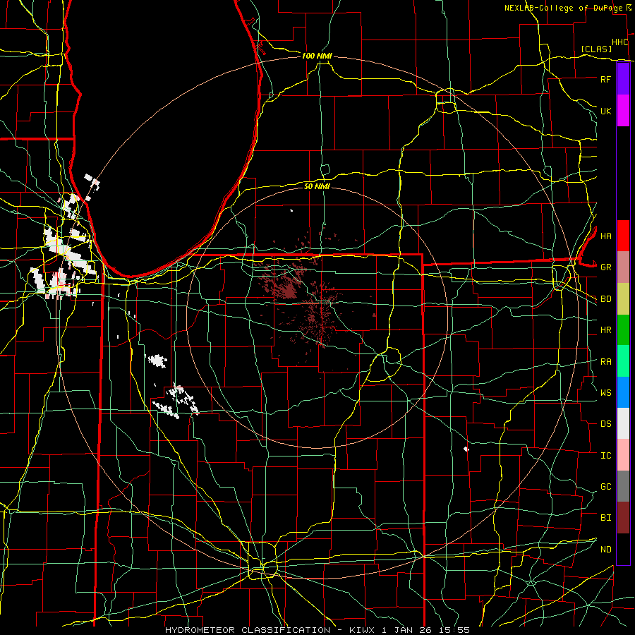Click the GR legend color swatch

(623, 267)
